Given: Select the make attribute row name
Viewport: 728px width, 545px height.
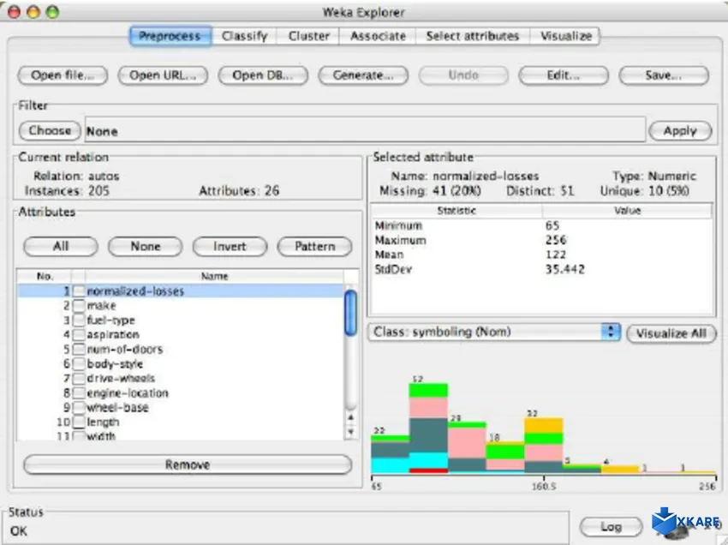Looking at the screenshot, I should tap(102, 306).
